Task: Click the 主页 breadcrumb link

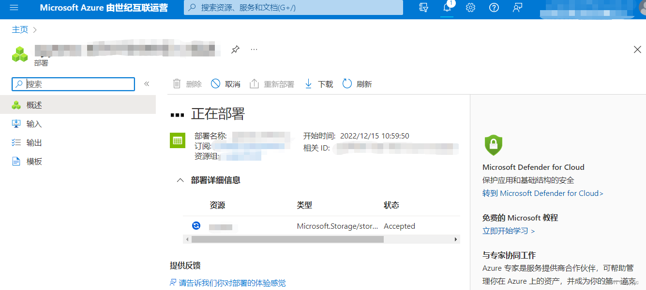Action: (x=20, y=30)
